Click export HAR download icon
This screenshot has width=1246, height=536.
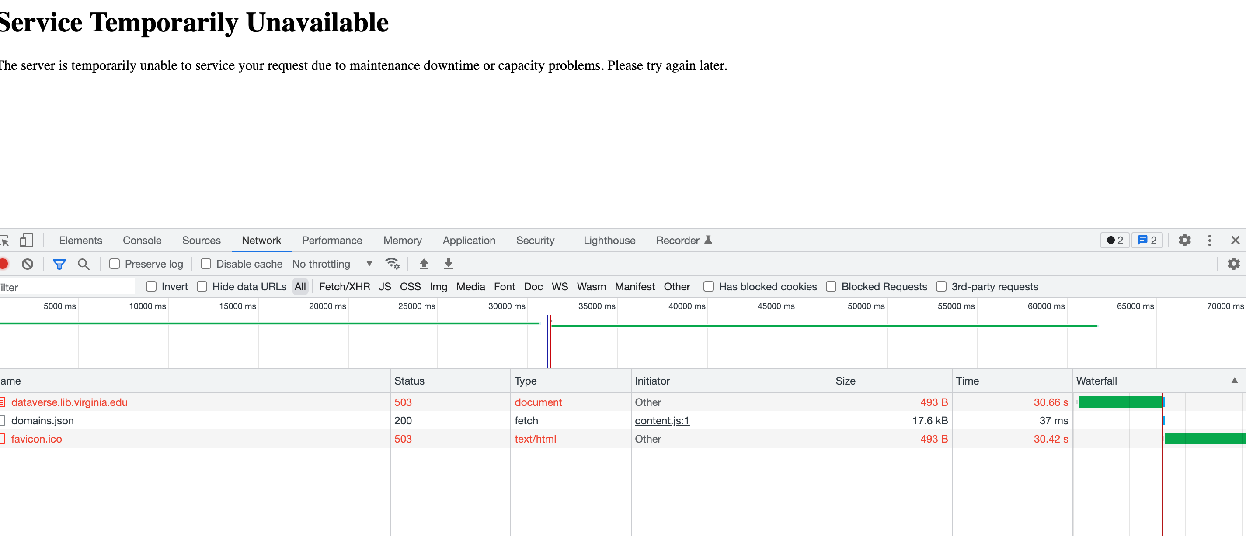tap(449, 264)
